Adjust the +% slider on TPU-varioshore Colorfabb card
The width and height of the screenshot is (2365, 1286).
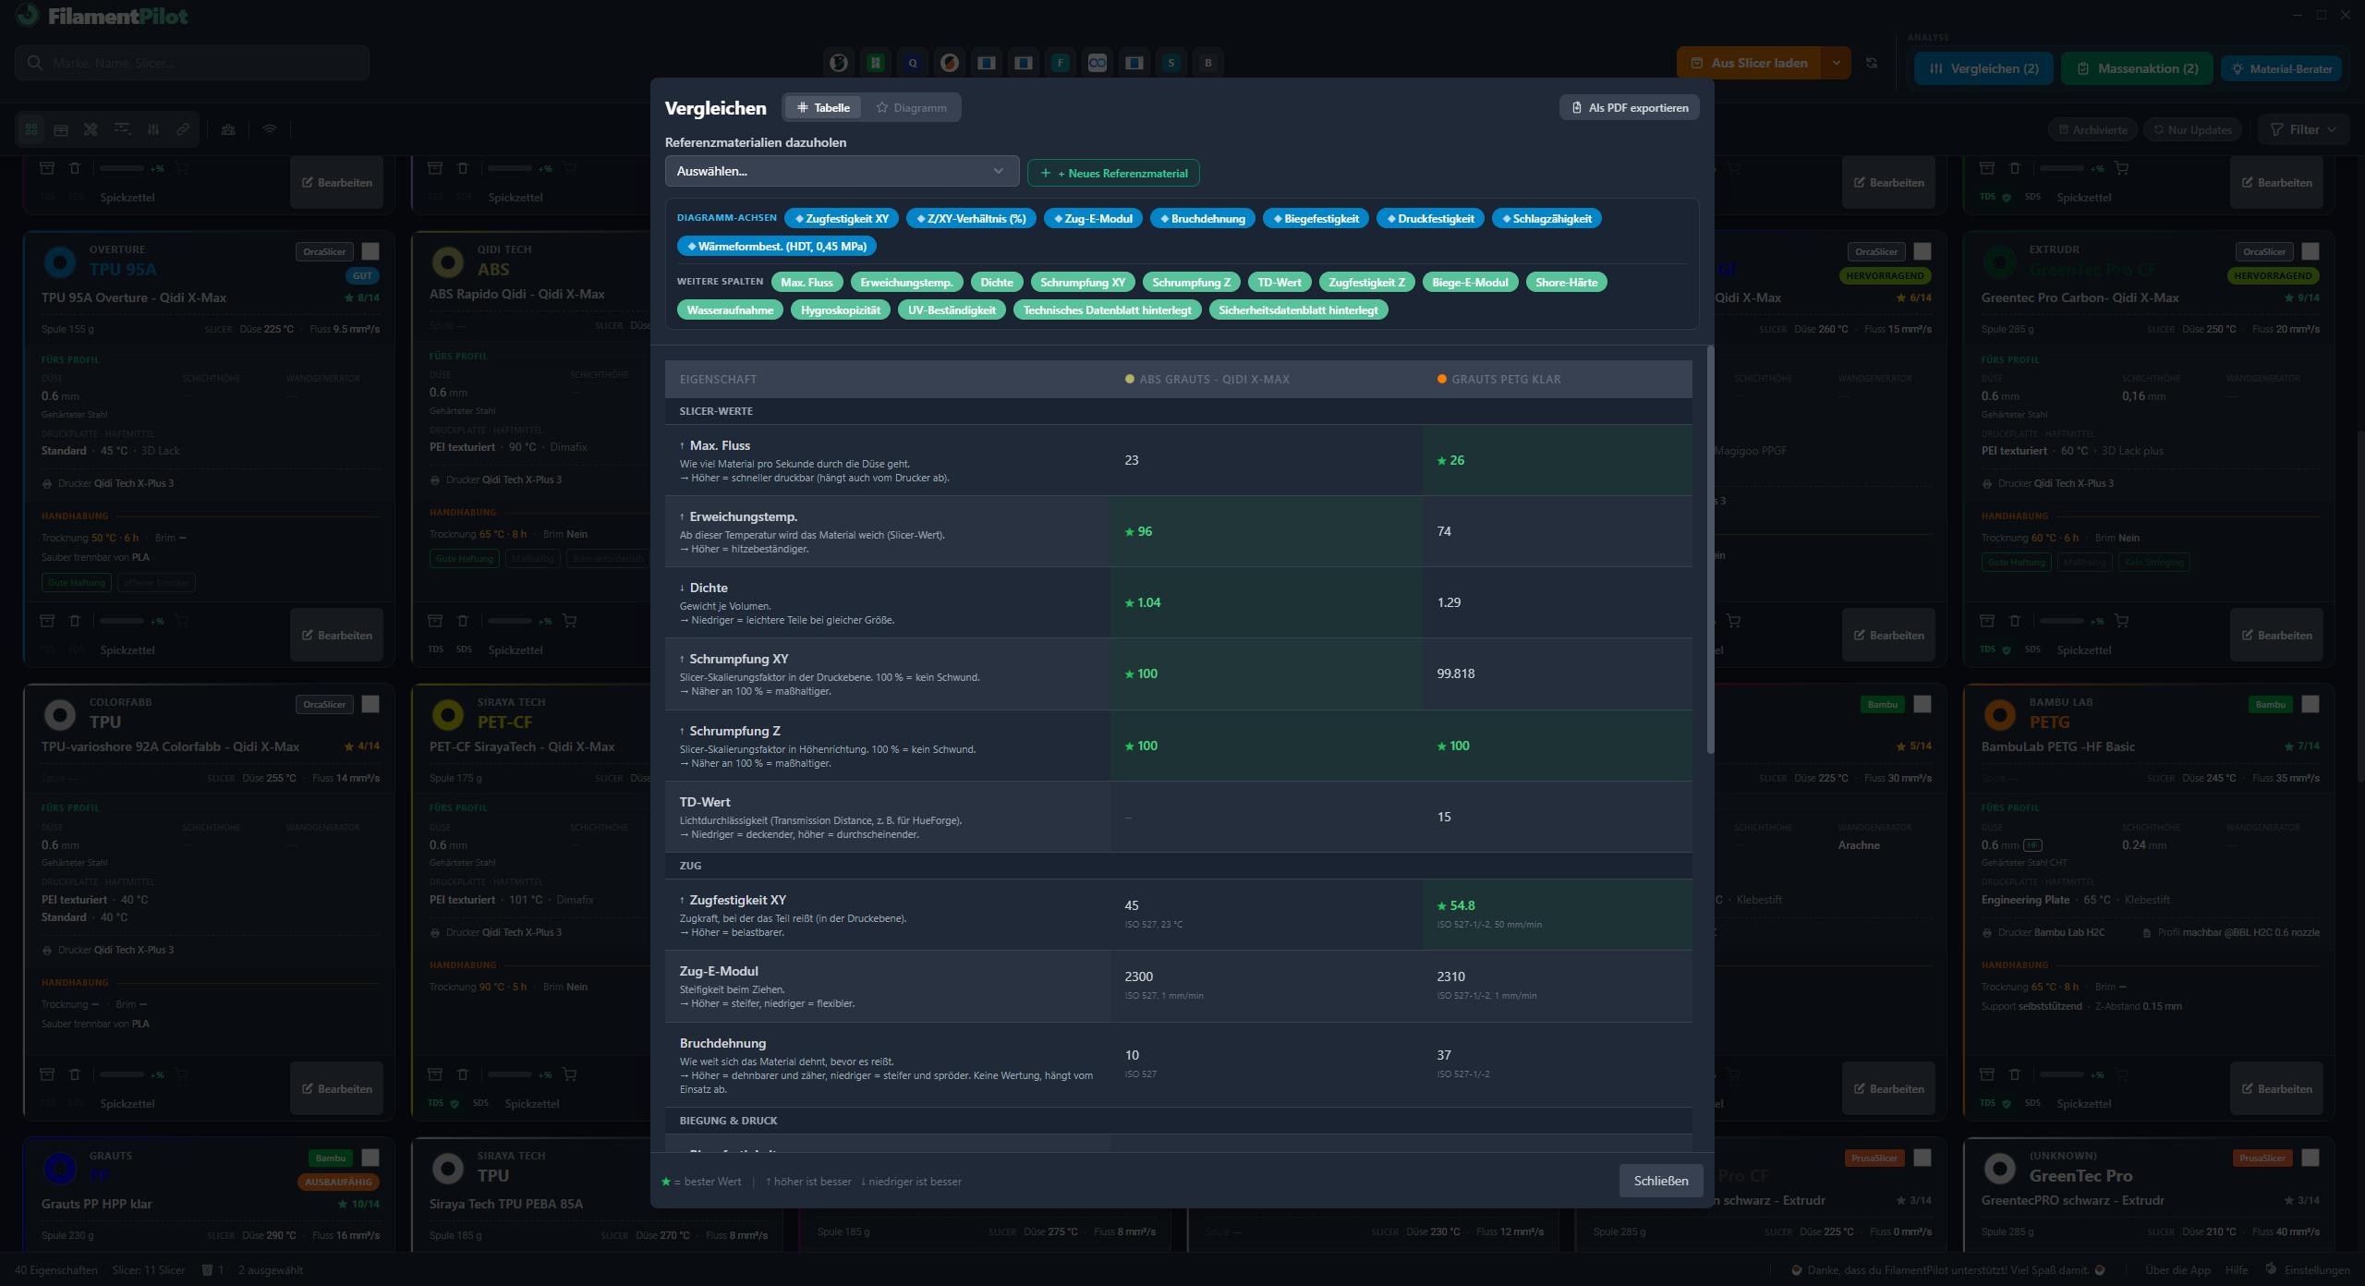(122, 1074)
